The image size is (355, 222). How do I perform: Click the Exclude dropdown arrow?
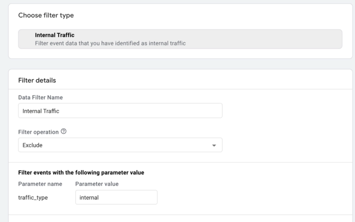214,145
